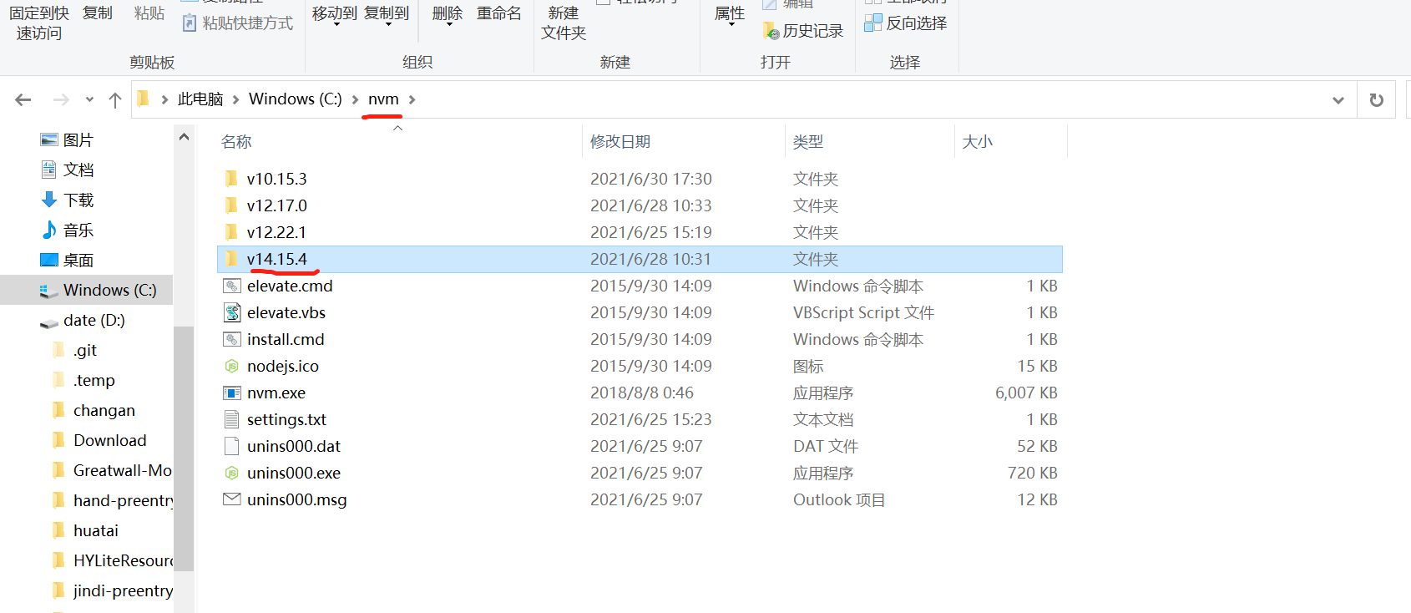The width and height of the screenshot is (1411, 613).
Task: Open 历史记录 in the ribbon
Action: [803, 31]
